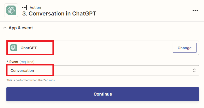This screenshot has width=204, height=108.
Task: Click the "This is performed when the Zap runs" note
Action: 31,80
